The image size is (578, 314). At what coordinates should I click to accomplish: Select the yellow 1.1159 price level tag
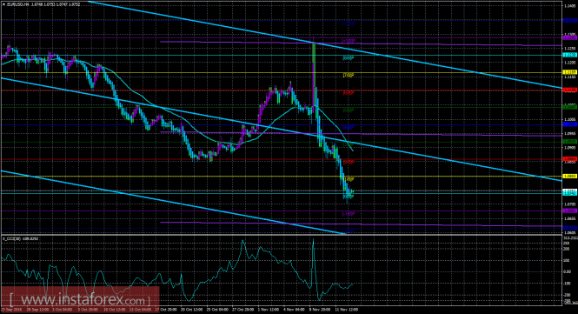click(569, 72)
